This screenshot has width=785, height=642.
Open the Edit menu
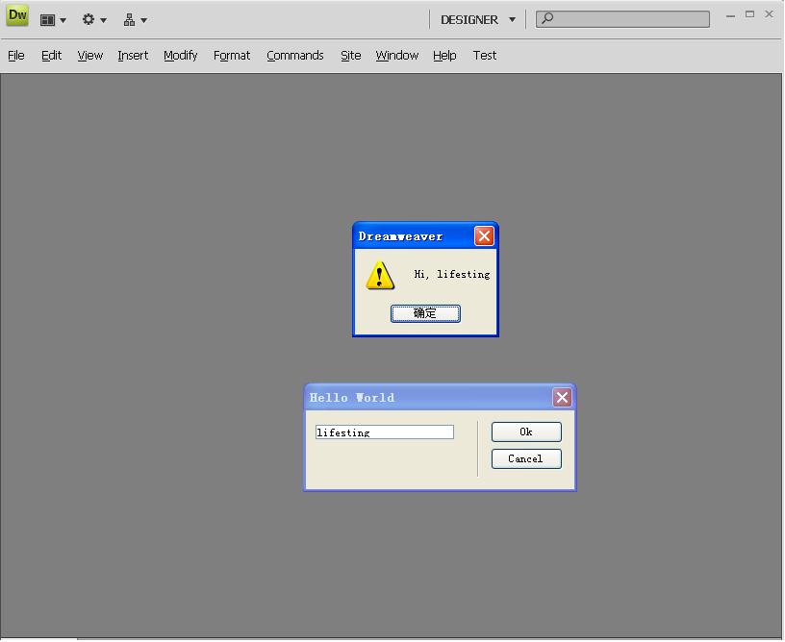click(52, 56)
